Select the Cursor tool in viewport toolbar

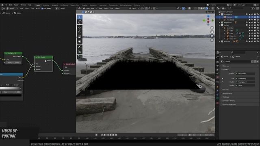click(80, 21)
